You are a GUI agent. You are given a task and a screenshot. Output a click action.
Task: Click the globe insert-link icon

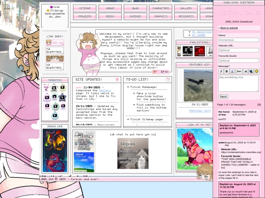[x=251, y=71]
